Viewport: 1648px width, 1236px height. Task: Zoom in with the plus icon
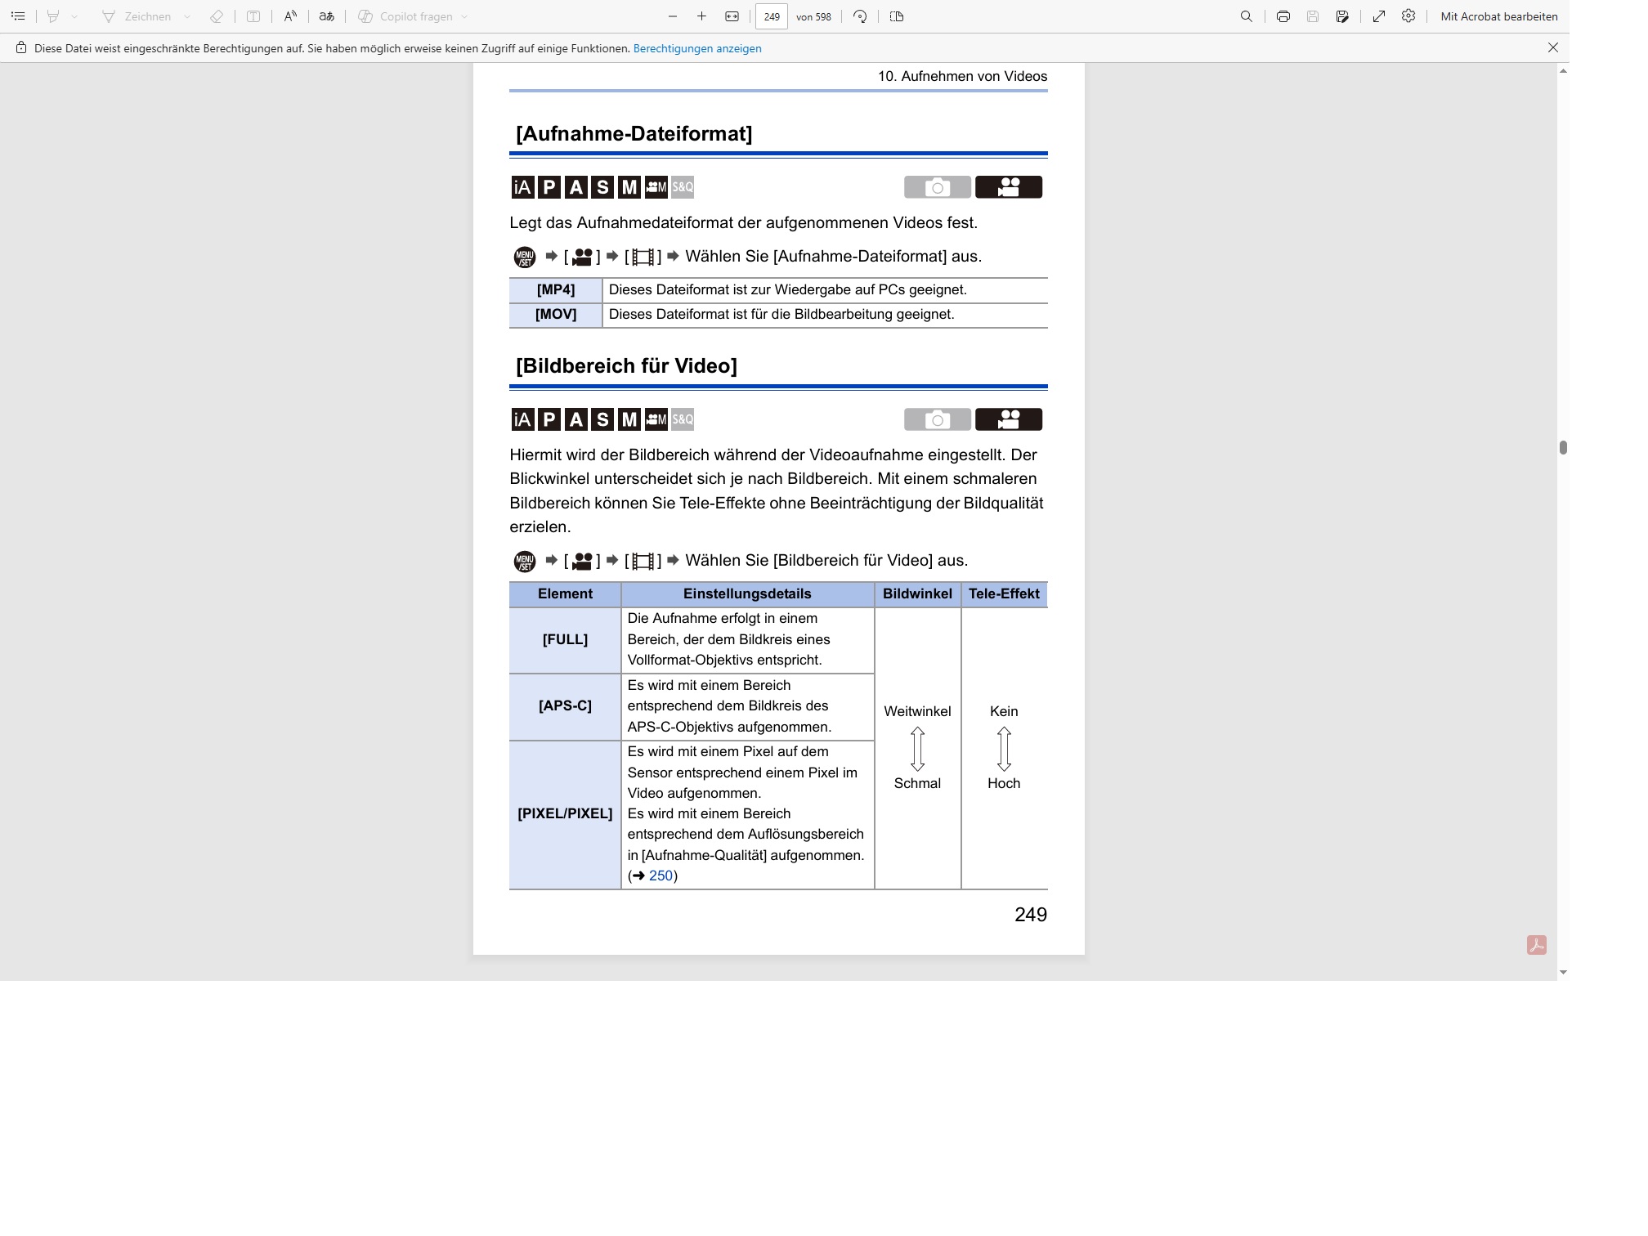point(701,16)
